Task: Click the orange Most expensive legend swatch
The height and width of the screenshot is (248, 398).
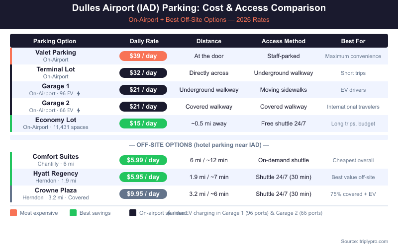Action: [13, 213]
